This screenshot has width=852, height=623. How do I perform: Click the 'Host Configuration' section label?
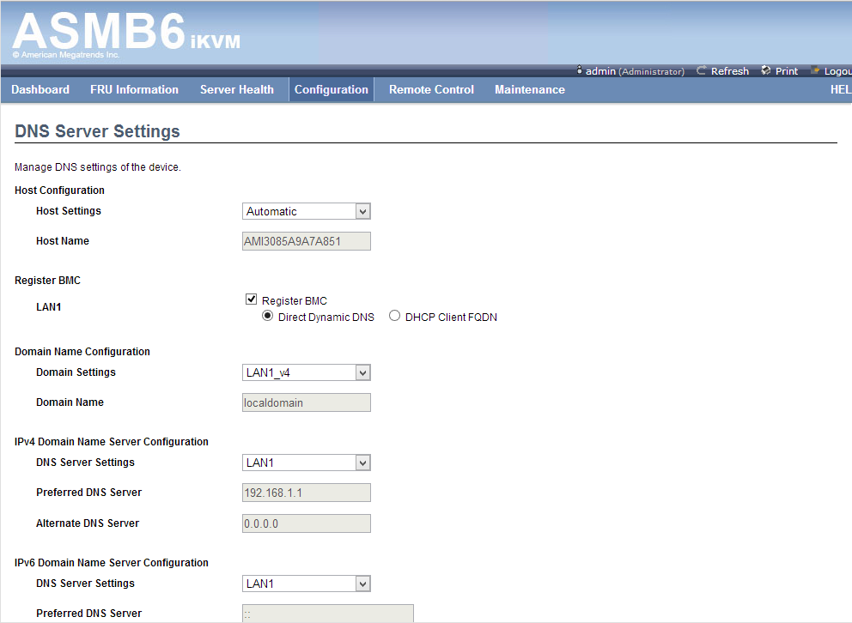pyautogui.click(x=59, y=191)
